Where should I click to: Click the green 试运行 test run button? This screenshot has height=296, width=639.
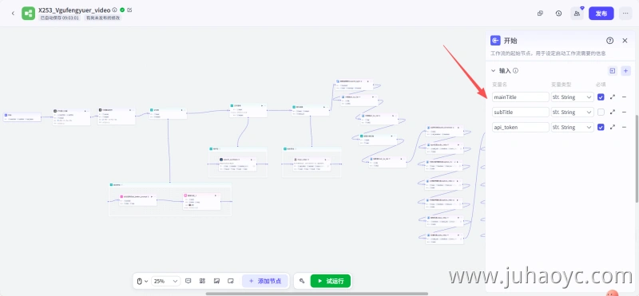(x=331, y=281)
